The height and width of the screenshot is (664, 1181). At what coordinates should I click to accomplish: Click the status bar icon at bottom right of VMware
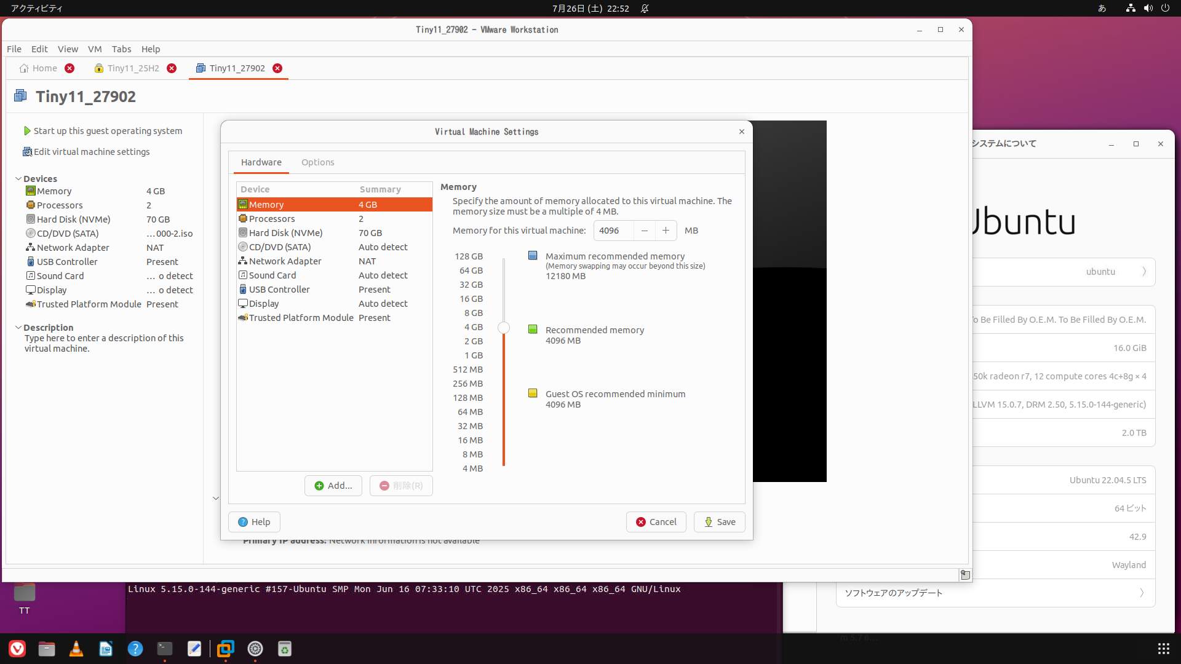coord(965,575)
